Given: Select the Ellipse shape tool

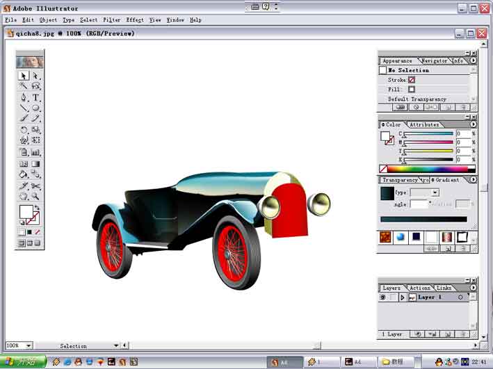Looking at the screenshot, I should tap(36, 108).
